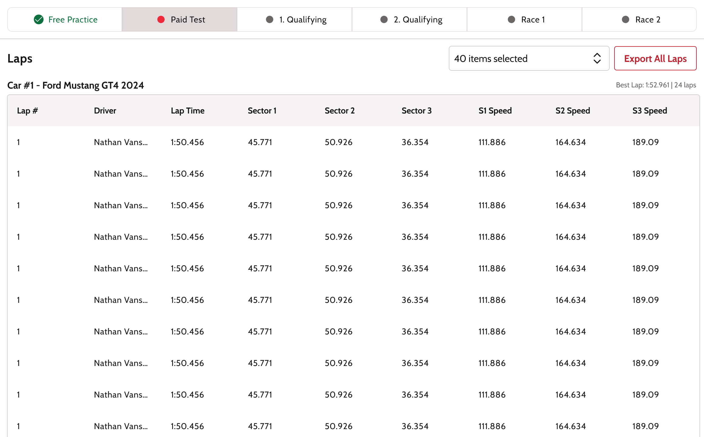Open the 40 items selected dropdown

pyautogui.click(x=529, y=58)
